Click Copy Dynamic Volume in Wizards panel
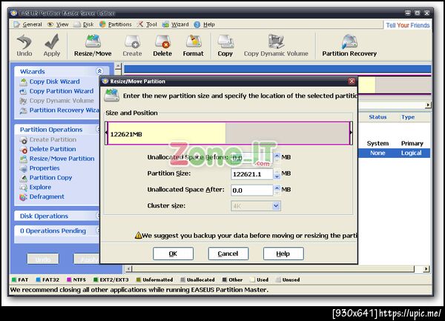The image size is (445, 321). pos(57,101)
